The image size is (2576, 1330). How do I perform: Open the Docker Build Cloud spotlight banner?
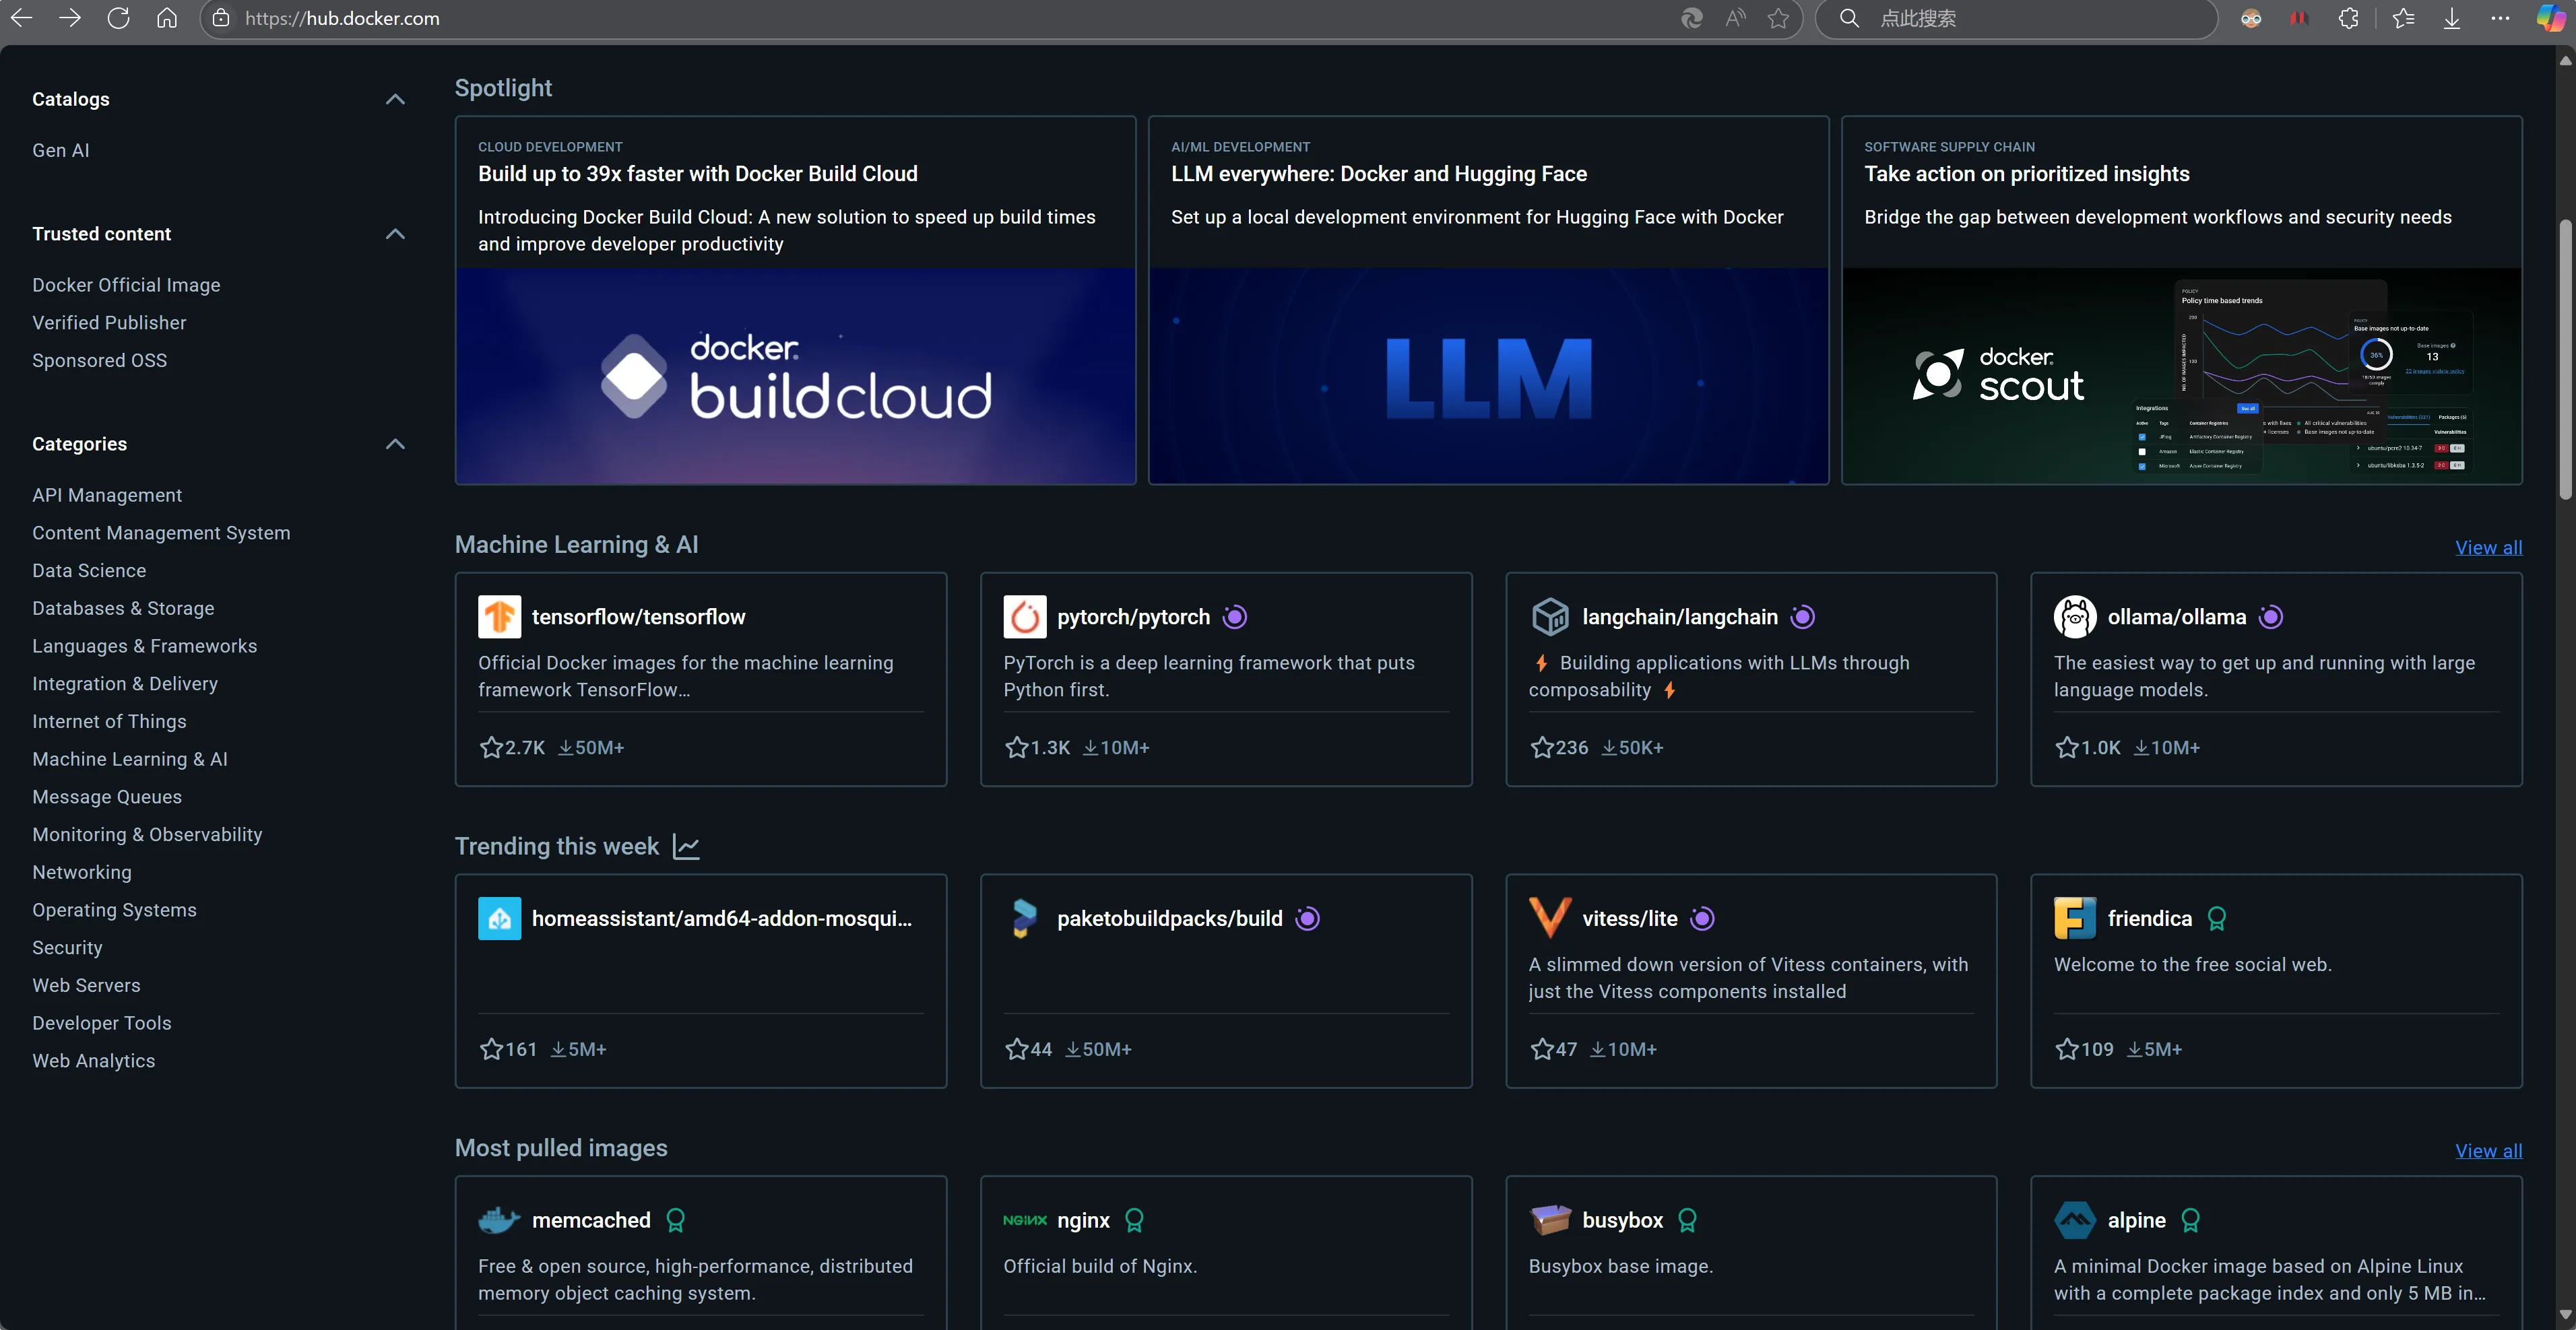click(795, 375)
